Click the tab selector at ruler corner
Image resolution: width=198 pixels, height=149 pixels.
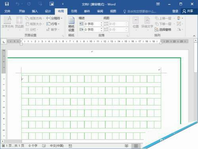(4, 42)
